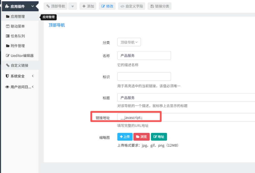The width and height of the screenshot is (255, 173).
Task: Click the puzzle icon beside 应用插件
Action: 7,6
